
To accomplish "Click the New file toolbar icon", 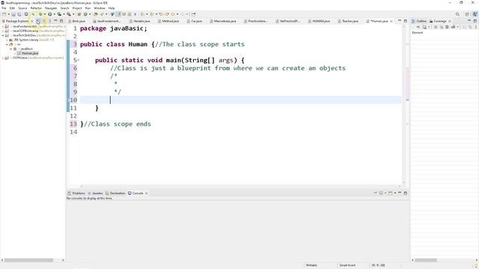I will [x=4, y=14].
